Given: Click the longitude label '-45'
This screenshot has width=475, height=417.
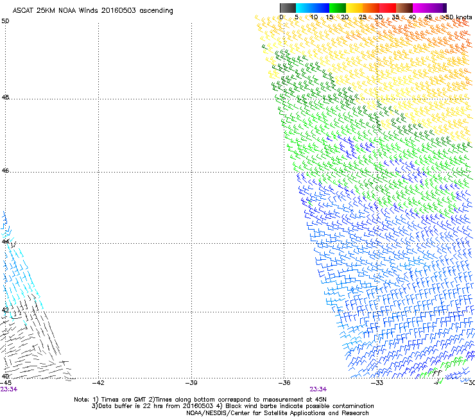Looking at the screenshot, I should pyautogui.click(x=6, y=383).
